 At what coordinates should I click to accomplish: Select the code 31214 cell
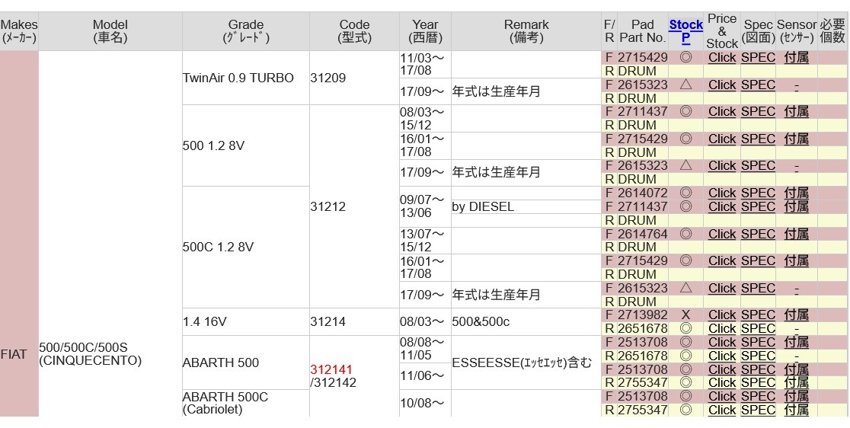tap(354, 322)
